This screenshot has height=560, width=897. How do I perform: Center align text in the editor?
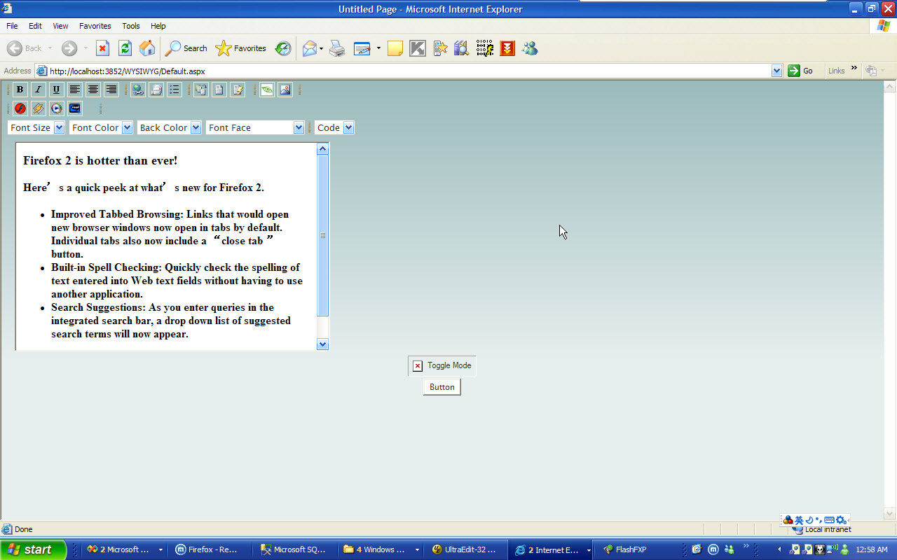pos(93,90)
